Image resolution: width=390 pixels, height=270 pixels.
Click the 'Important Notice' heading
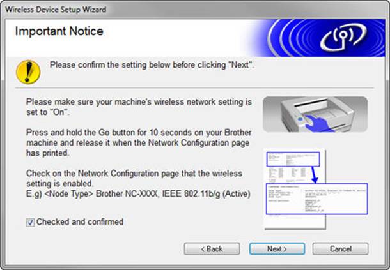click(x=59, y=31)
